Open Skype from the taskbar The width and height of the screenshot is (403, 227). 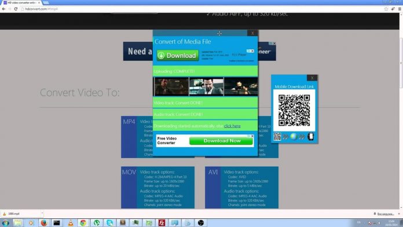pyautogui.click(x=110, y=223)
